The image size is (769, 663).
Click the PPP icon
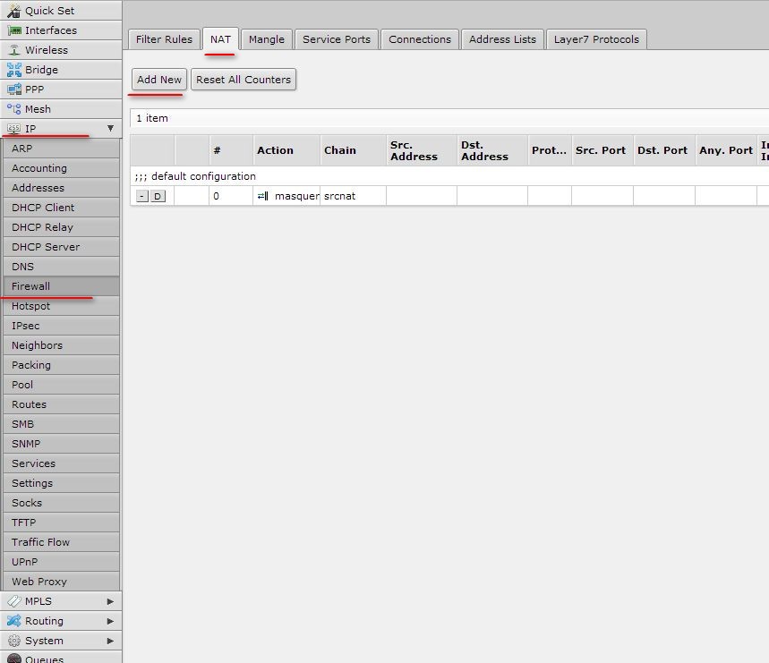pyautogui.click(x=14, y=89)
